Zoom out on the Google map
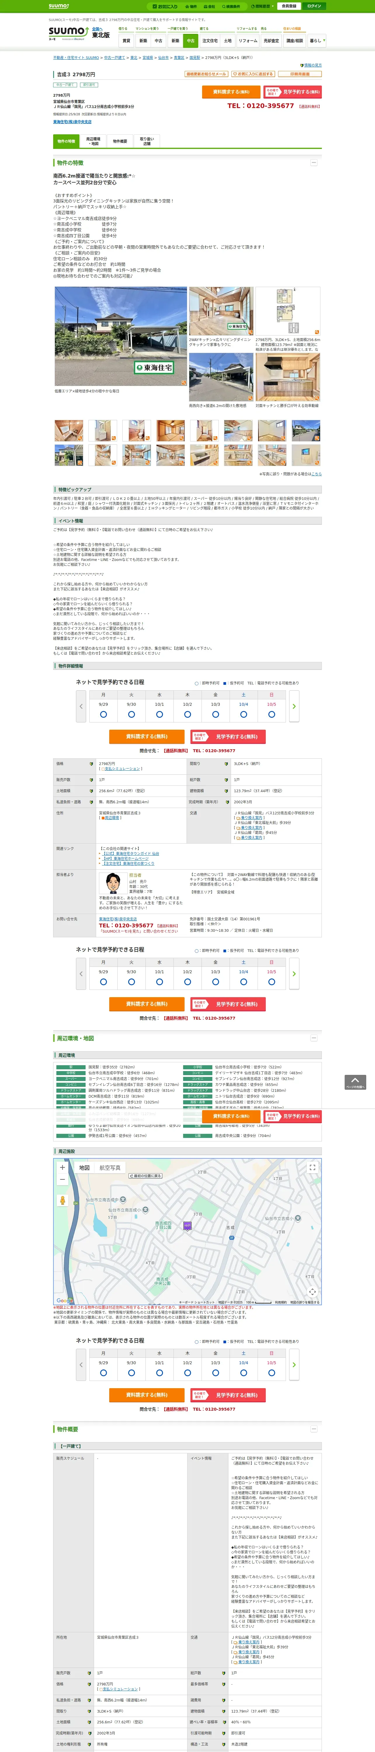375x1752 pixels. [x=62, y=1179]
